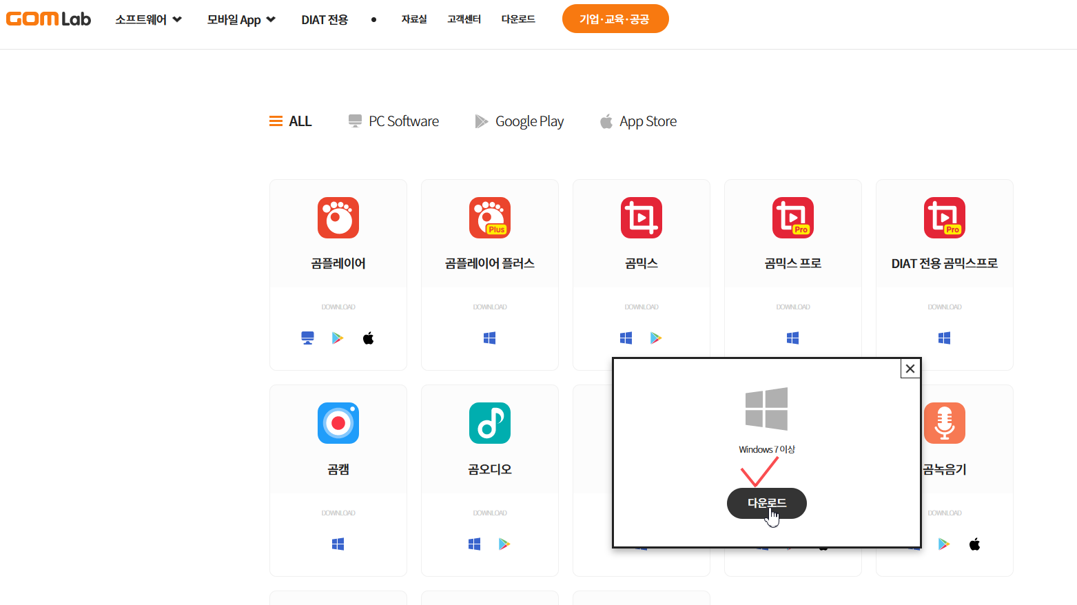
Task: Select the Google Play filter tab
Action: click(520, 121)
